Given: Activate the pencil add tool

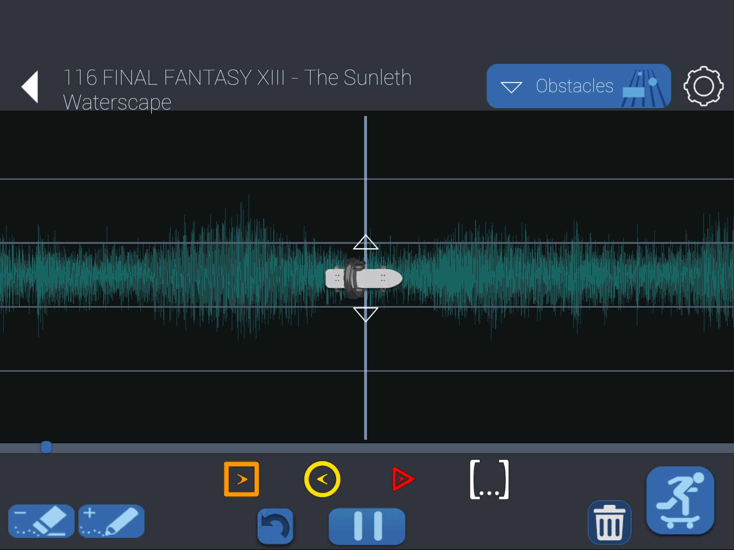Looking at the screenshot, I should tap(111, 521).
